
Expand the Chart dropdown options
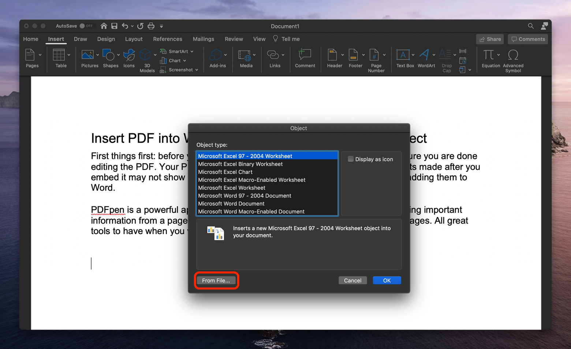tap(185, 60)
